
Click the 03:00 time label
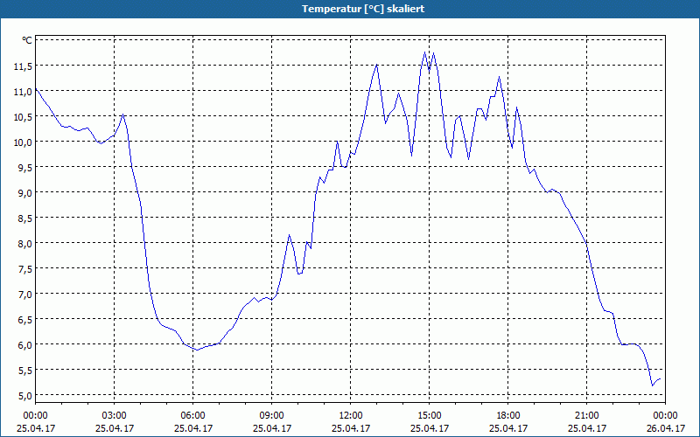[x=115, y=416]
